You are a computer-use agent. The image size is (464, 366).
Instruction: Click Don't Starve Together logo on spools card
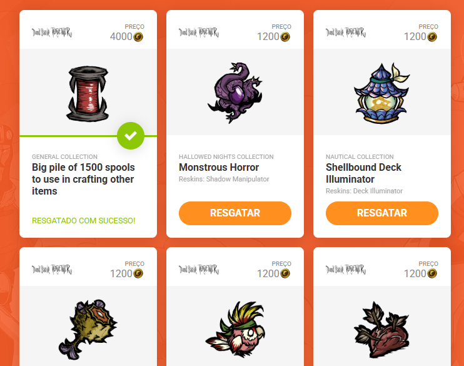pos(52,33)
